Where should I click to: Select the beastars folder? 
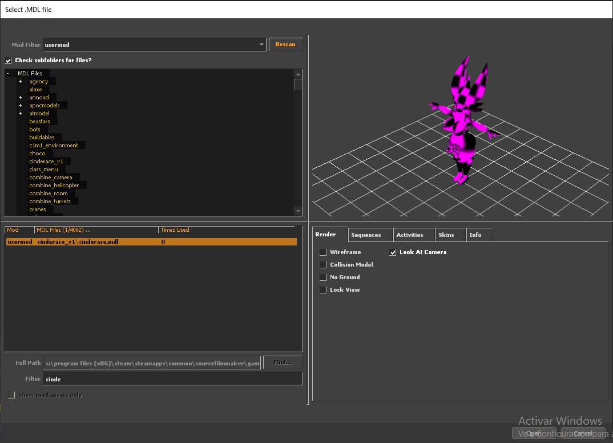tap(39, 121)
